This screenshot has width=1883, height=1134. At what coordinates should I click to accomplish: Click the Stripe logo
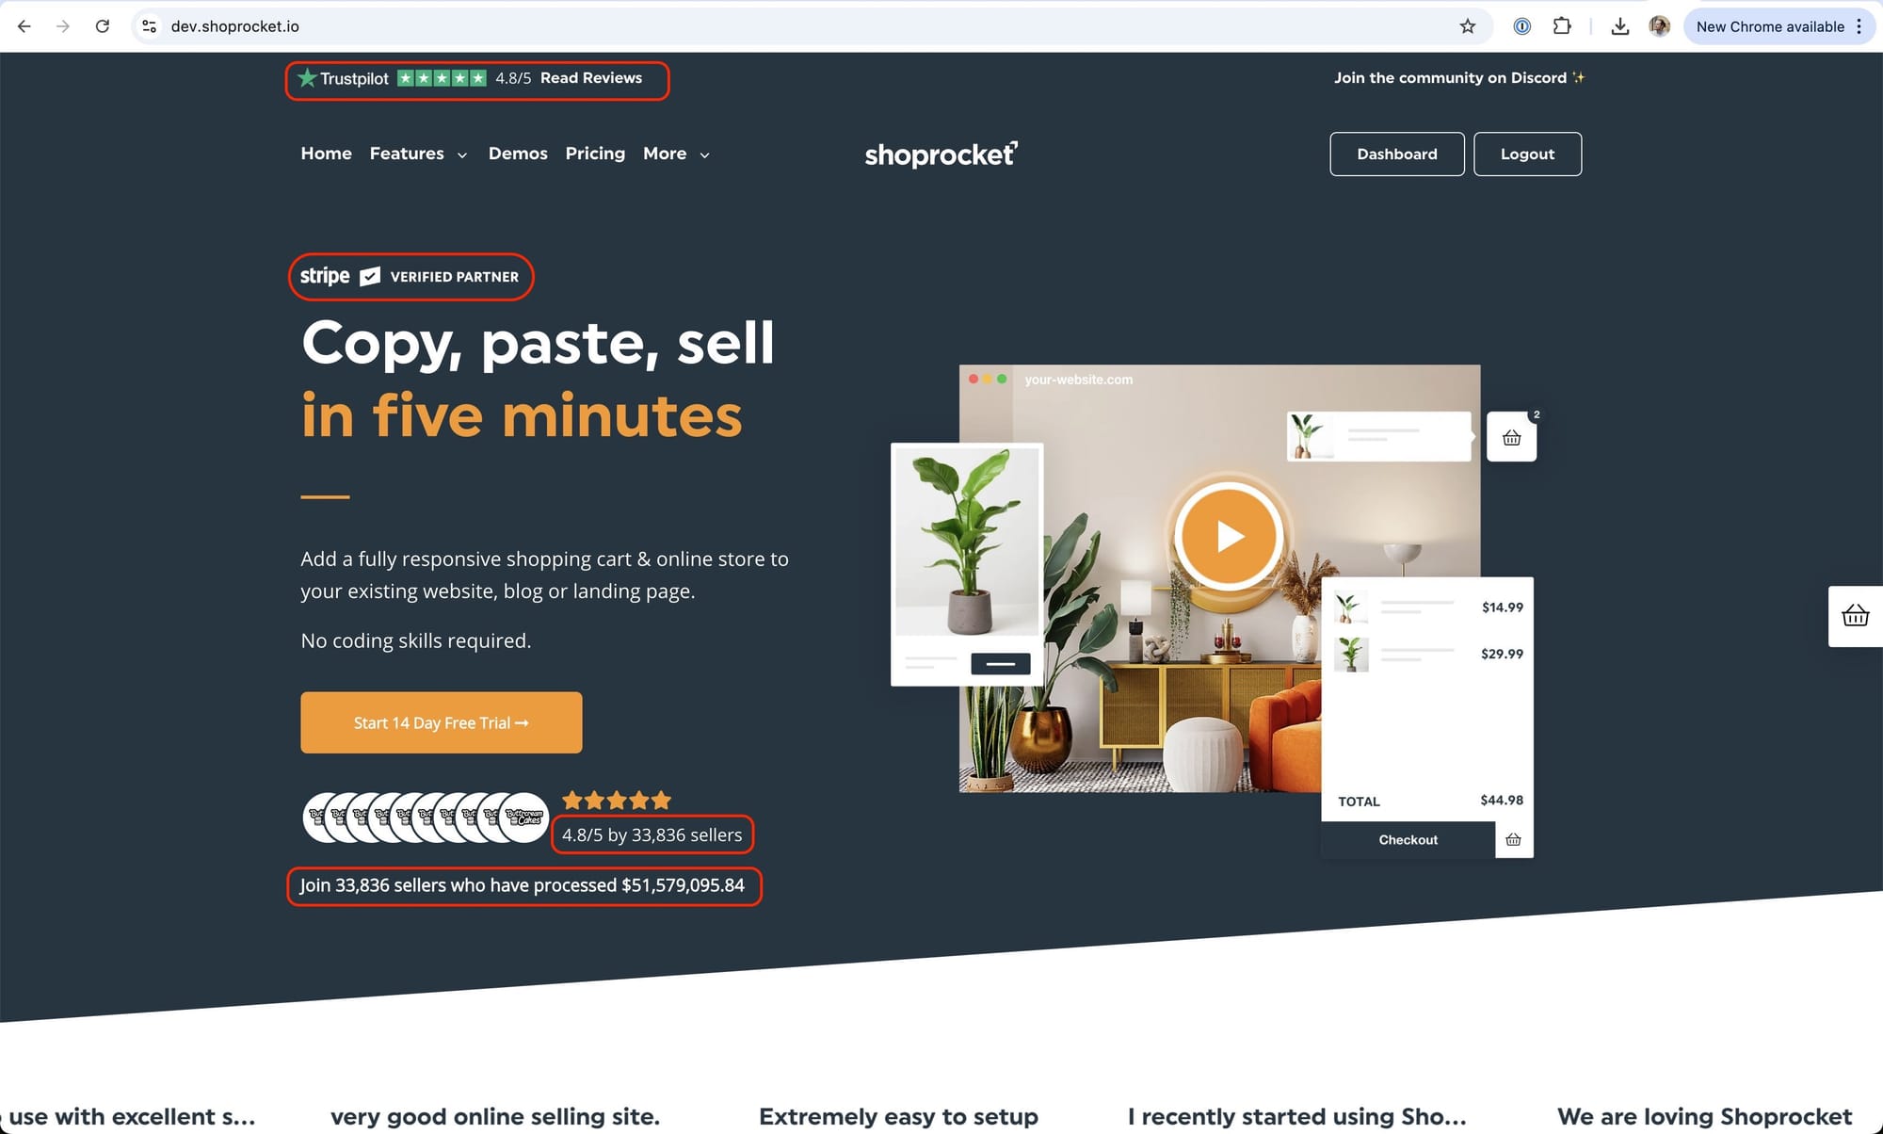tap(325, 276)
